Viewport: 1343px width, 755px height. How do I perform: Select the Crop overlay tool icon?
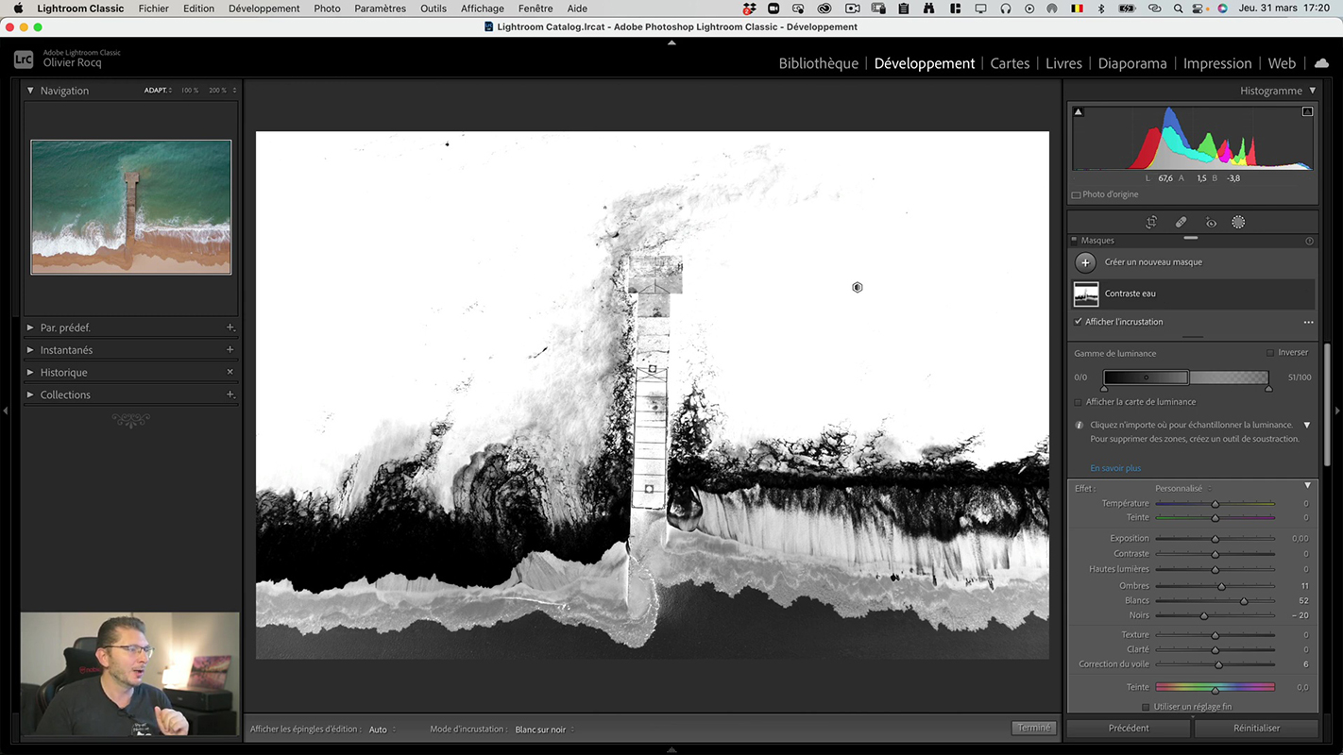1151,223
